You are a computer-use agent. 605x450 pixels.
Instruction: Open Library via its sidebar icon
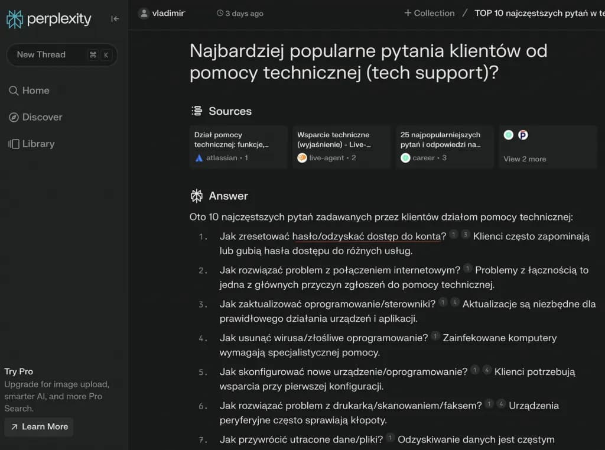pyautogui.click(x=13, y=144)
